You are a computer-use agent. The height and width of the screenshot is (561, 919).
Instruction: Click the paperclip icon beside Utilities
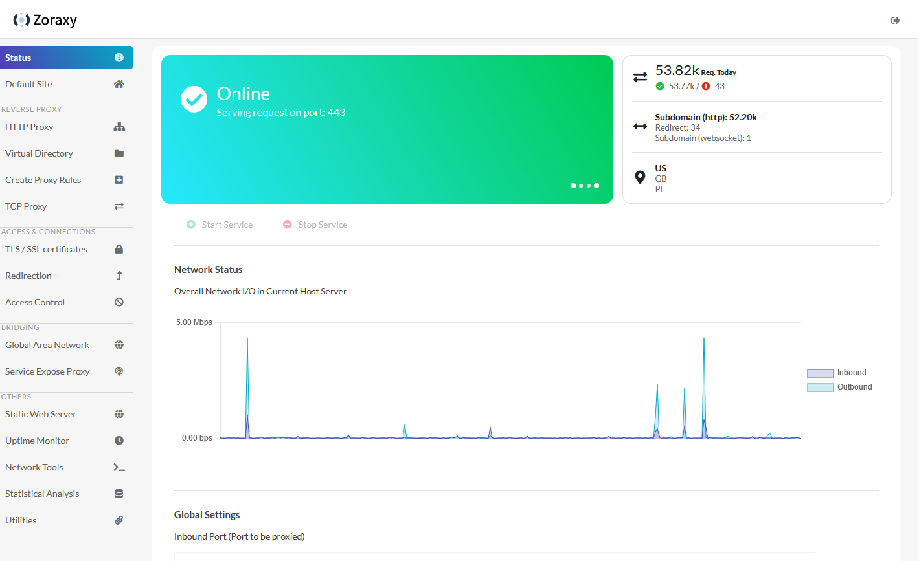[x=119, y=520]
